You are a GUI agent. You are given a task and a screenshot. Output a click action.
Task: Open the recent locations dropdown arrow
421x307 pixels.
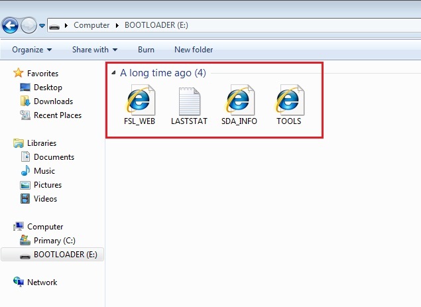click(x=42, y=25)
